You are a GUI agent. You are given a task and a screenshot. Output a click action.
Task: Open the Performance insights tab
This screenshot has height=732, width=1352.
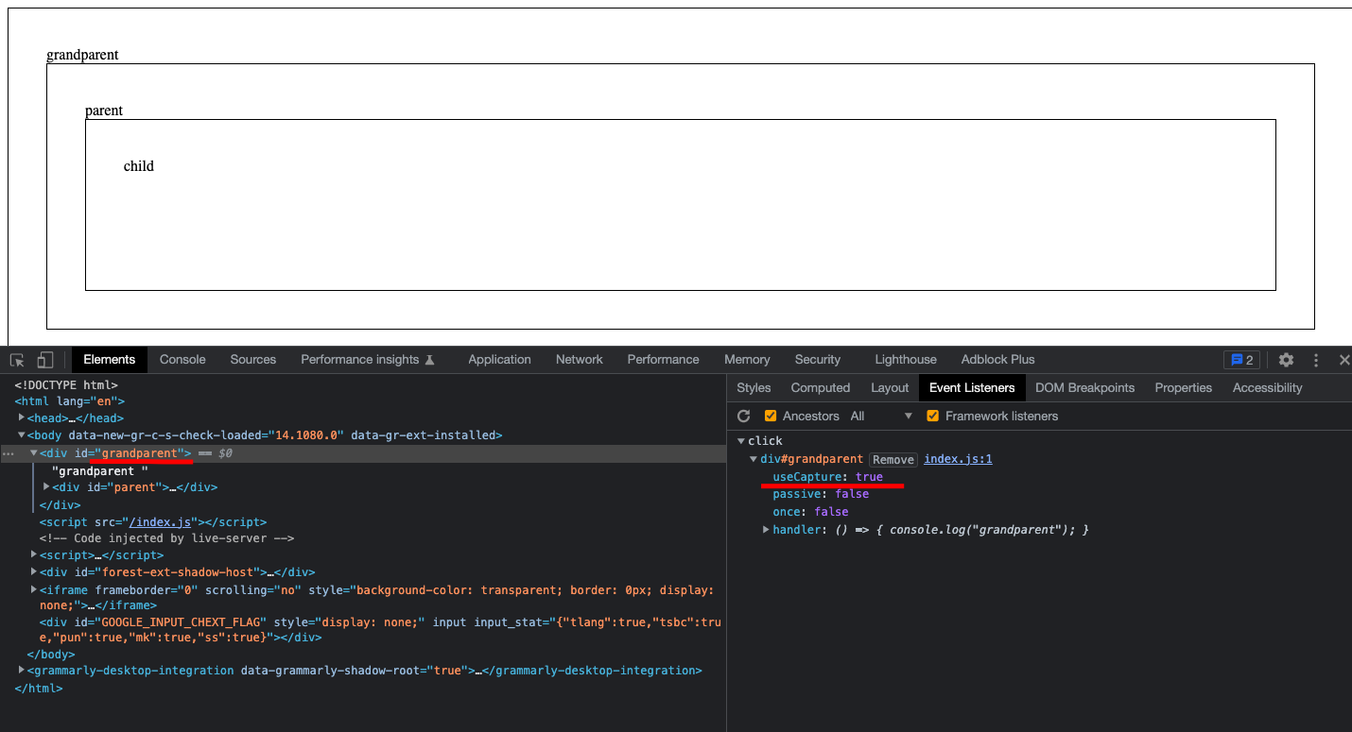coord(367,360)
